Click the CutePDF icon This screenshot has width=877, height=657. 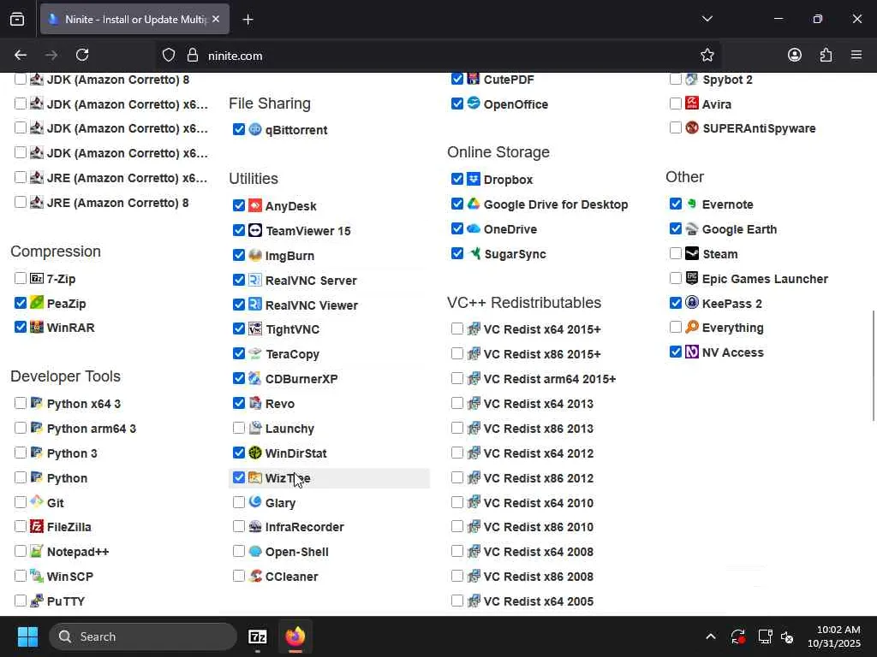tap(473, 79)
